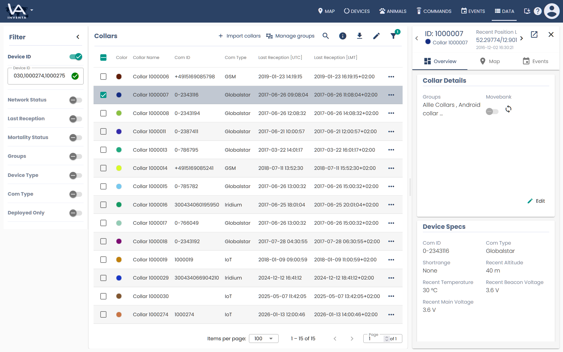Click the yellow color dot of Collar 1000014
The height and width of the screenshot is (352, 563).
(119, 168)
